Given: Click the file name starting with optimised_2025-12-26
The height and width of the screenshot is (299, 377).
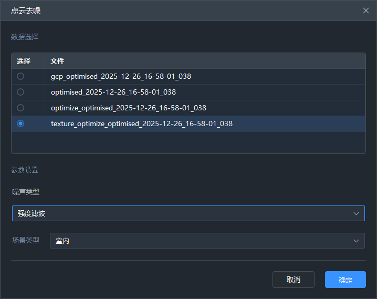Looking at the screenshot, I should point(113,92).
